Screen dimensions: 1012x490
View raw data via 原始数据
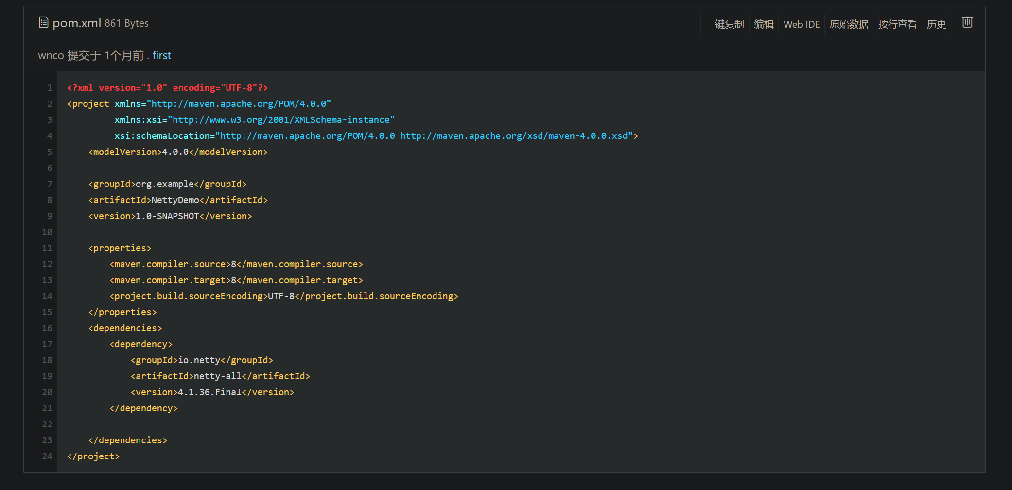click(x=849, y=24)
